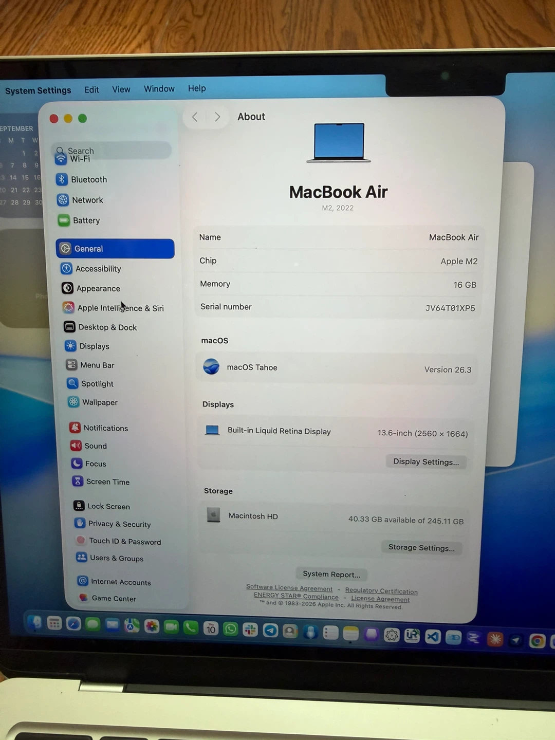
Task: Click 40.33 GB available of 245.11 GB
Action: 406,520
